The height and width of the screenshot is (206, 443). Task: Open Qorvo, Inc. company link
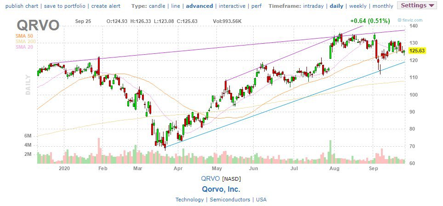tap(221, 189)
